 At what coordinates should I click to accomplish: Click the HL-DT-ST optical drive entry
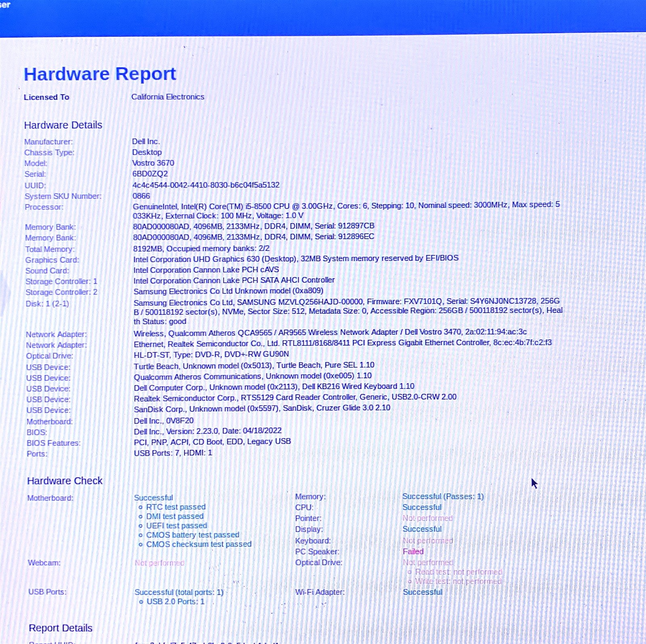pos(211,354)
